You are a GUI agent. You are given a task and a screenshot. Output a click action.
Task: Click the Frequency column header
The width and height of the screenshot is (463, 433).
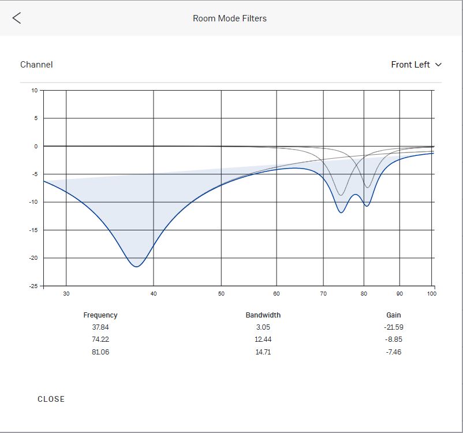[x=100, y=315]
